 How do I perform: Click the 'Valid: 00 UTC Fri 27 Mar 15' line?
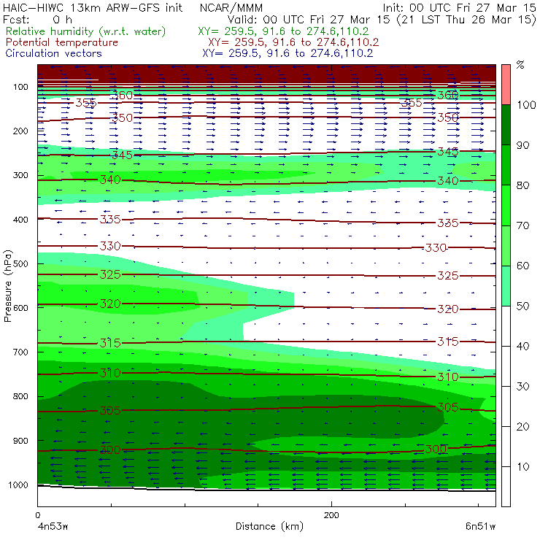309,19
